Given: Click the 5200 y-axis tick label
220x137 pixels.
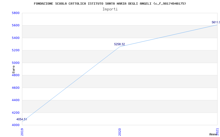Looking at the screenshot, I should click(x=16, y=50).
